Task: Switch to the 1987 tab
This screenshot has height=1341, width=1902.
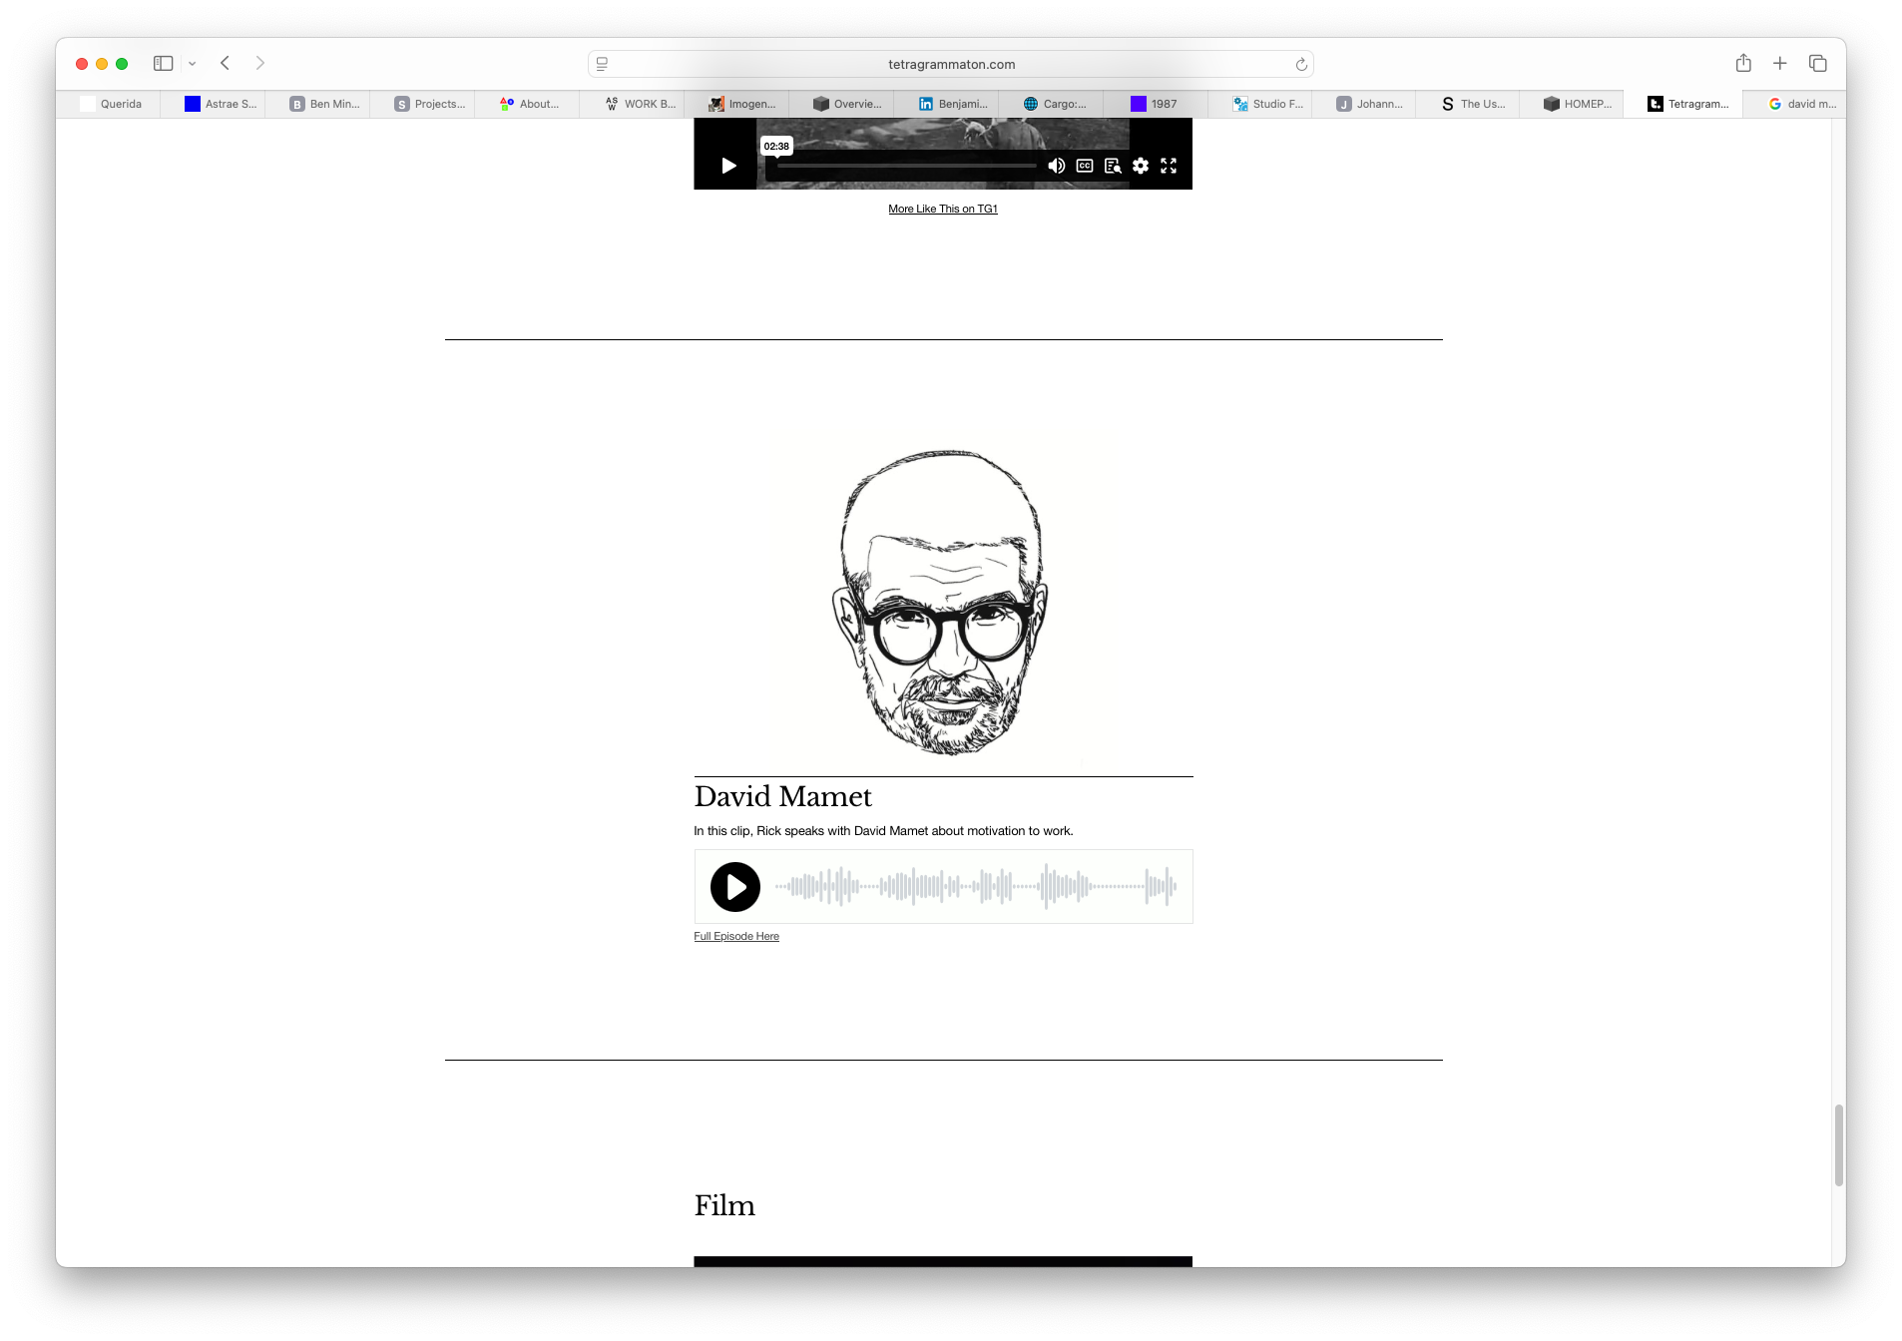Action: (x=1157, y=104)
